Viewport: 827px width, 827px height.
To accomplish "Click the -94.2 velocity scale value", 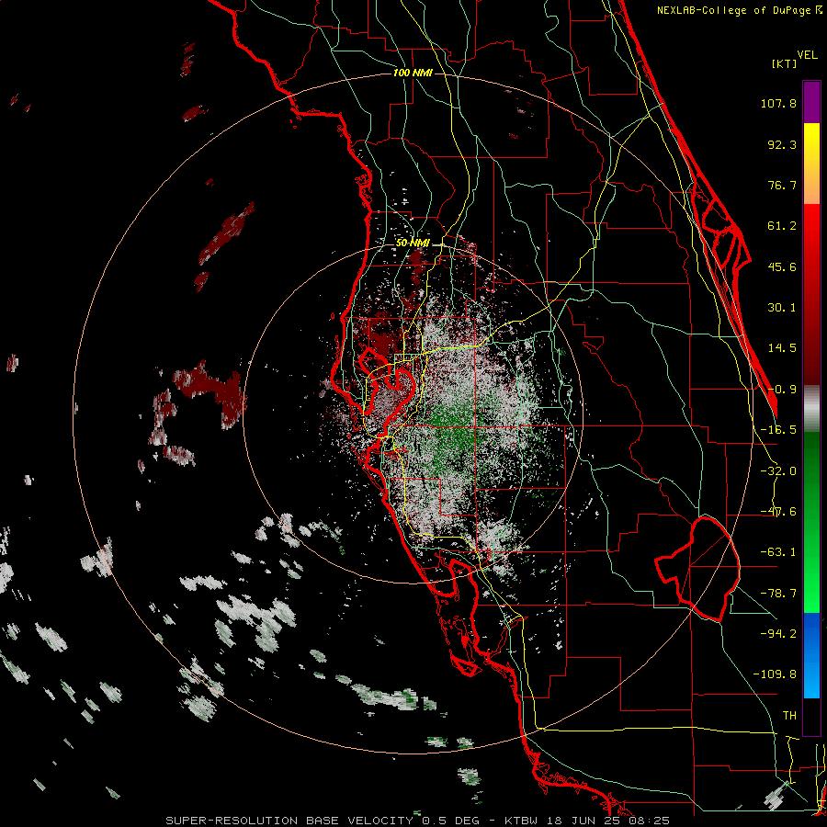I will 778,633.
